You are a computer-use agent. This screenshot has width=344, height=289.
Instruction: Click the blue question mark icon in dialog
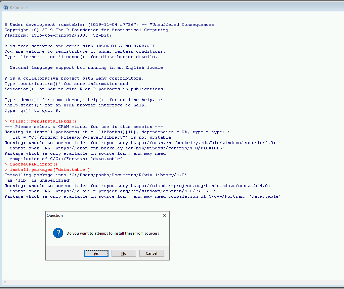(58, 233)
